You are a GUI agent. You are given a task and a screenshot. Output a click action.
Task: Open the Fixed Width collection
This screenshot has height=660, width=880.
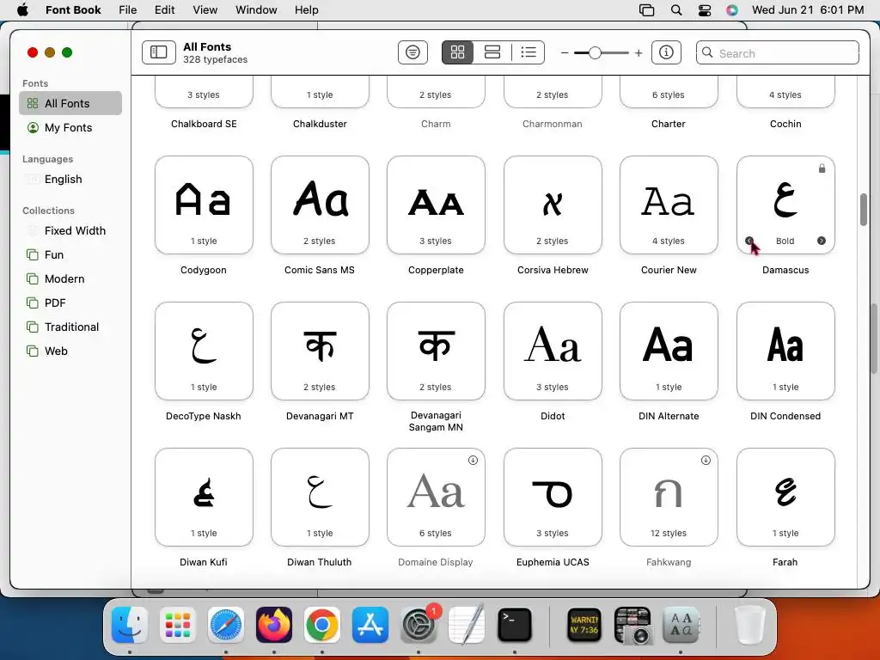(70, 230)
